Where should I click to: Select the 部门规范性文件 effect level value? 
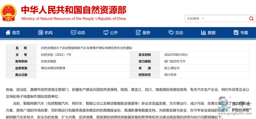175,61
